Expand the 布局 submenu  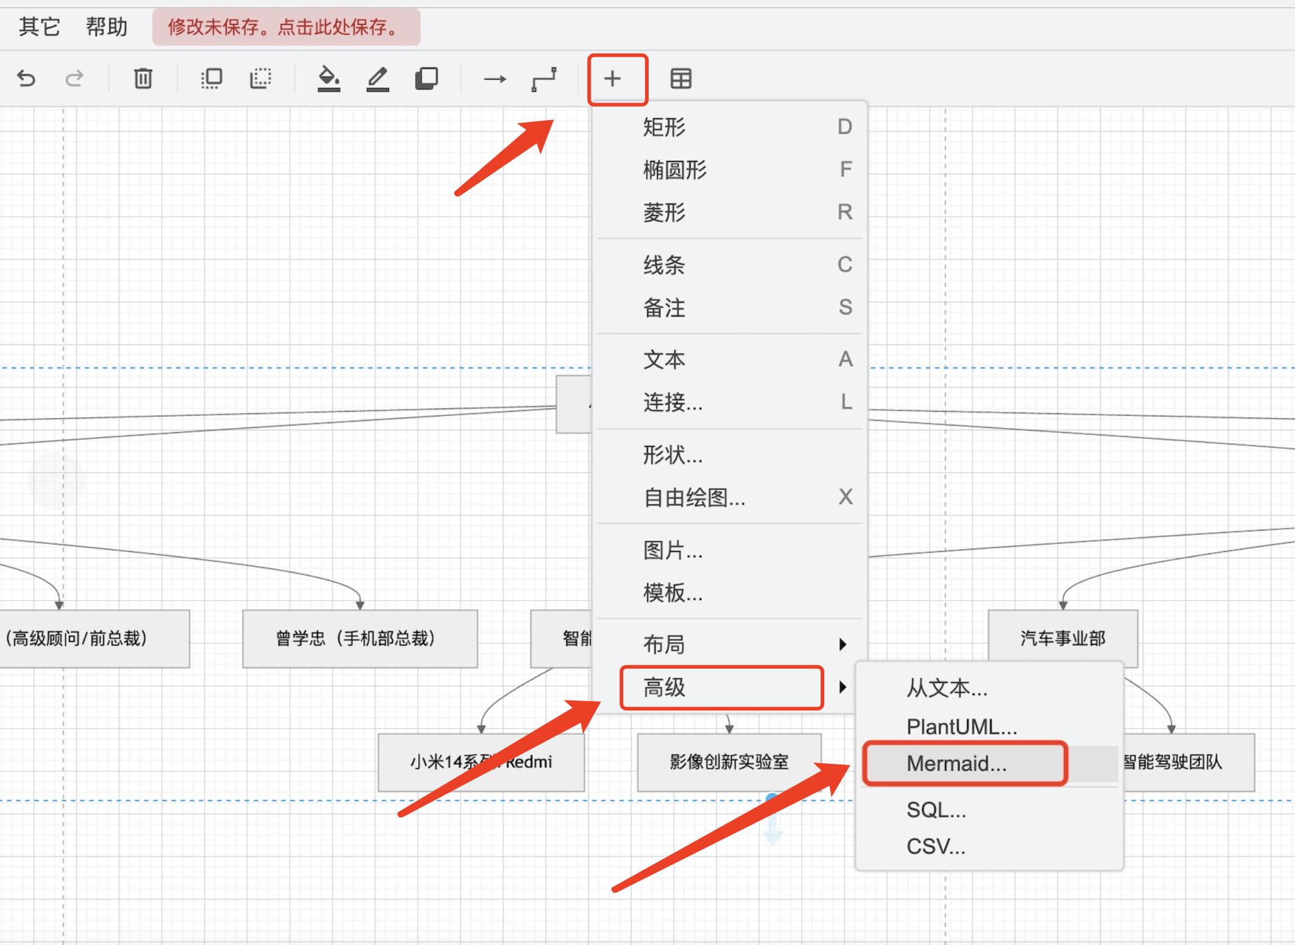click(729, 644)
